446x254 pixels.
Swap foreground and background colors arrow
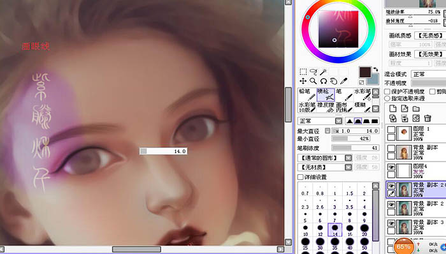(x=375, y=69)
